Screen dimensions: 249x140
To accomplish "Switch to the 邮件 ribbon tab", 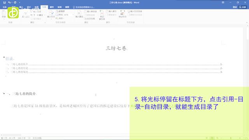I will pyautogui.click(x=52, y=7).
